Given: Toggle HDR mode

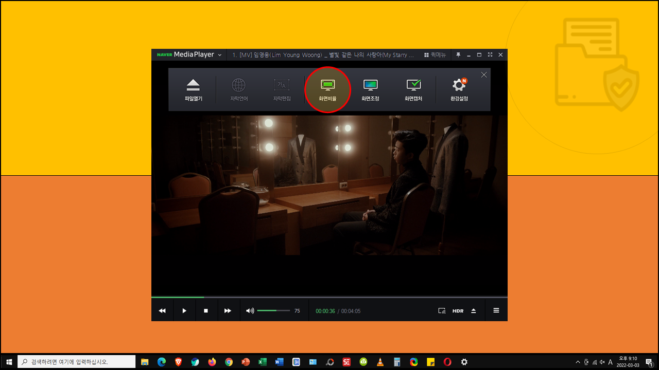Looking at the screenshot, I should 458,311.
